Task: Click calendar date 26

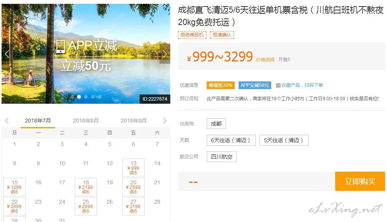Action: coord(110,202)
